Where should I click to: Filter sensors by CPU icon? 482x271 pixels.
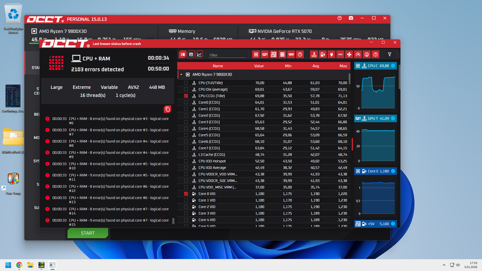point(256,54)
